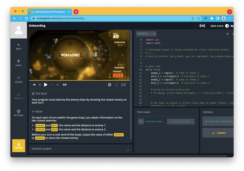Step back one frame in replay
This screenshot has height=171, width=244.
point(40,85)
